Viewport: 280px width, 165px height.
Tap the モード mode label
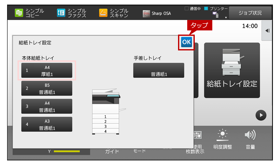[139, 151]
